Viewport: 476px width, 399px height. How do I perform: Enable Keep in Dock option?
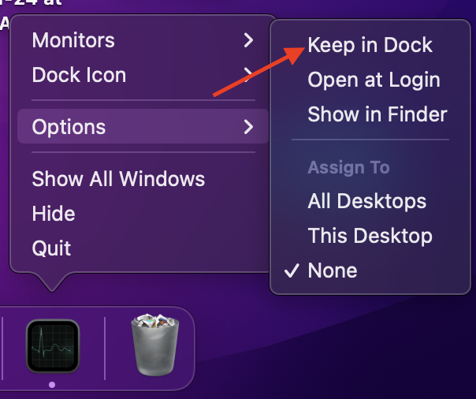tap(370, 45)
